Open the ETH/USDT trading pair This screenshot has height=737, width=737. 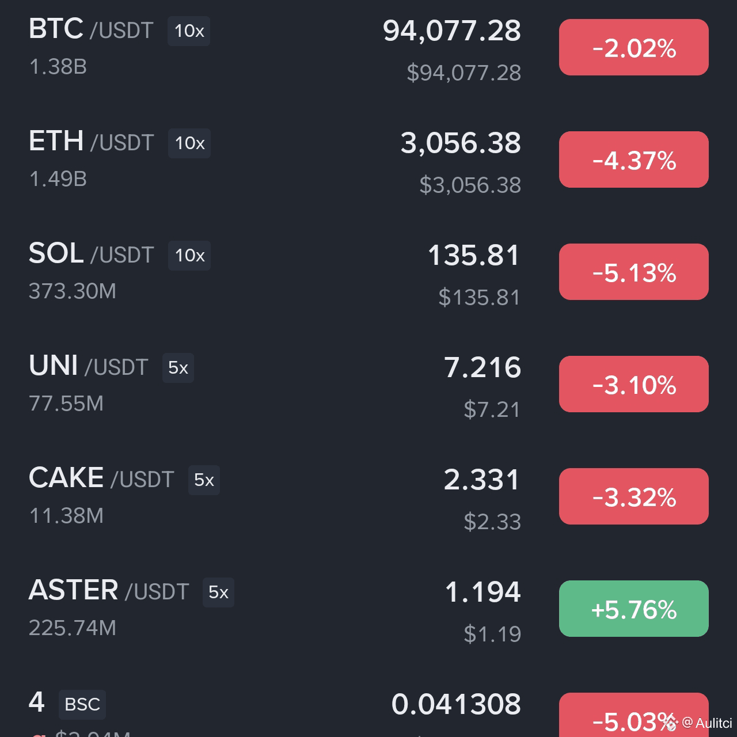click(92, 141)
